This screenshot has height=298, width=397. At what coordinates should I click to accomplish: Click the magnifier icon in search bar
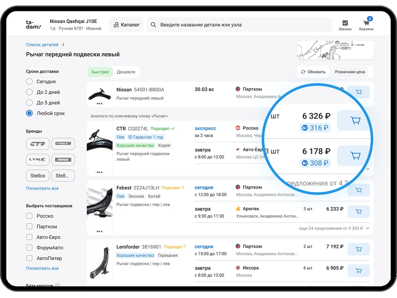tap(153, 25)
